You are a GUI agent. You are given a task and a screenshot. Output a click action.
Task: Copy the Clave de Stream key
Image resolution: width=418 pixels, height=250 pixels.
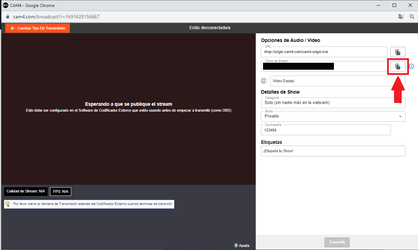click(397, 67)
